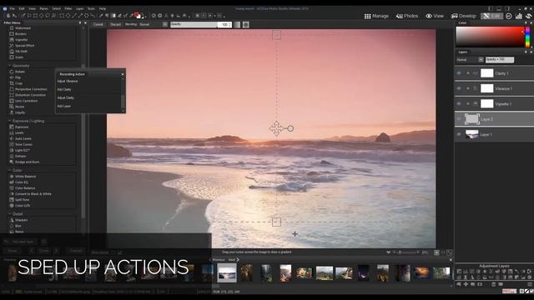Screen dimensions: 534x300
Task: Click Adjust Vibrance recorded action
Action: (68, 82)
